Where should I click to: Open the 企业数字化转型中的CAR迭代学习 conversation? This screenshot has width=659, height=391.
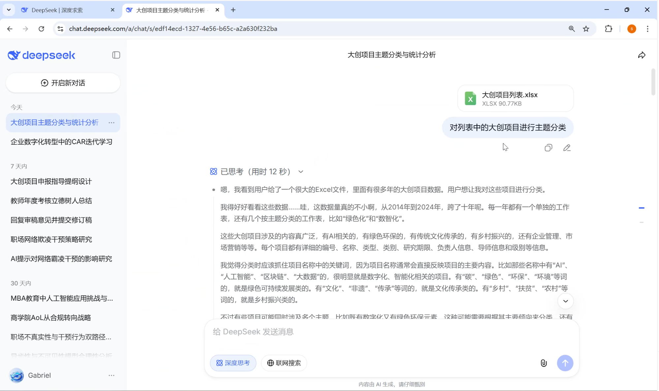click(x=61, y=142)
